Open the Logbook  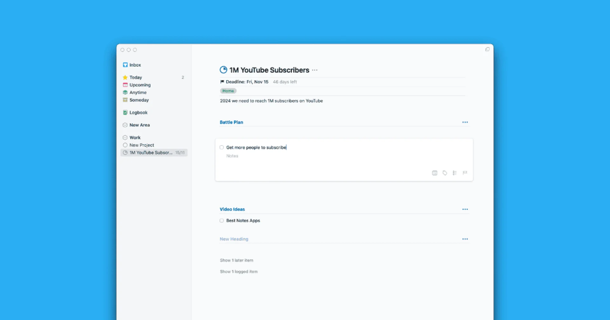click(138, 112)
